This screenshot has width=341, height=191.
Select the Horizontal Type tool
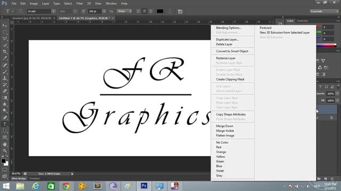point(5,124)
